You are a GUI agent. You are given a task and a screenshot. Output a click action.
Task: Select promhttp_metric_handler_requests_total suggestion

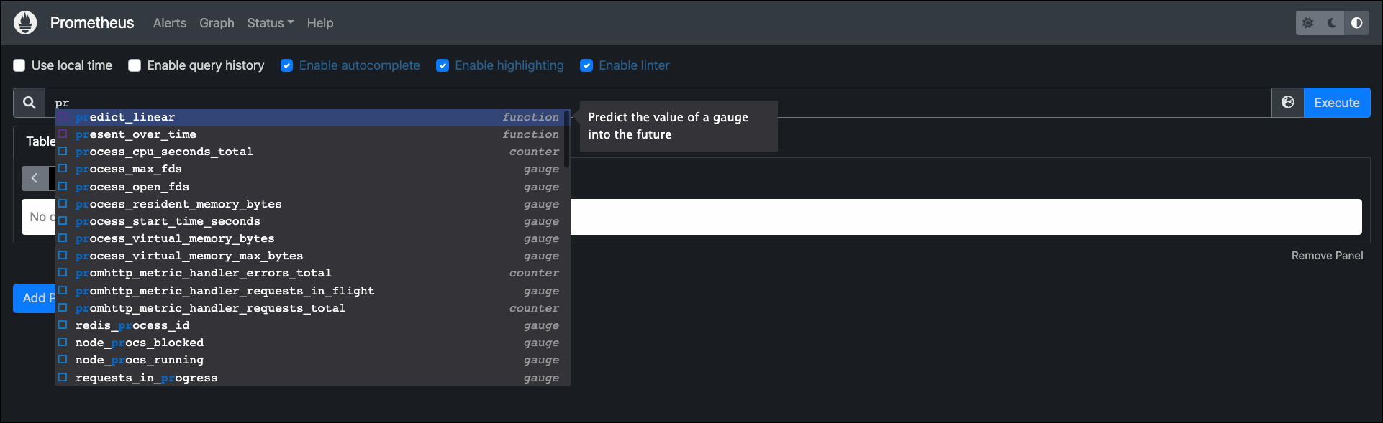(x=313, y=308)
